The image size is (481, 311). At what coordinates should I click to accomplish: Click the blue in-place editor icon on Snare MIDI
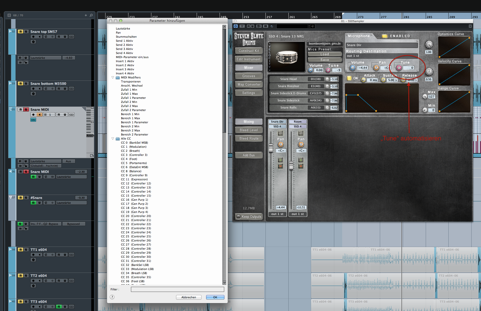(33, 119)
